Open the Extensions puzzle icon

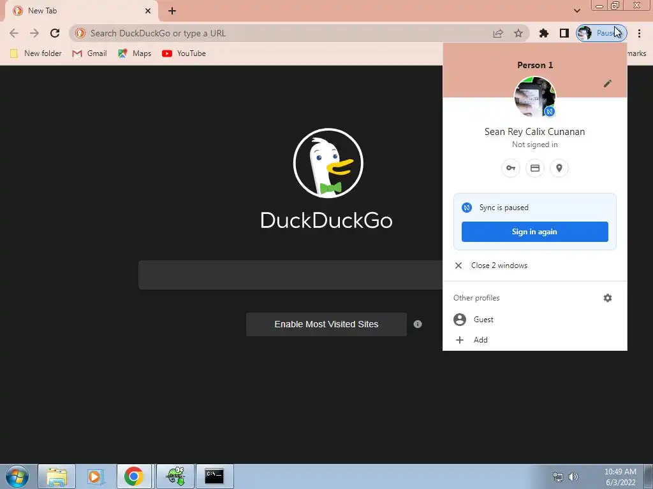click(x=544, y=33)
